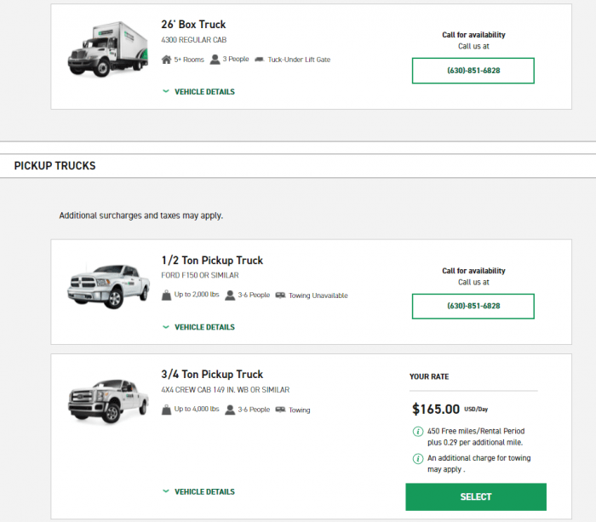The width and height of the screenshot is (596, 522).
Task: Click info icon next to 450 Free miles
Action: point(418,431)
